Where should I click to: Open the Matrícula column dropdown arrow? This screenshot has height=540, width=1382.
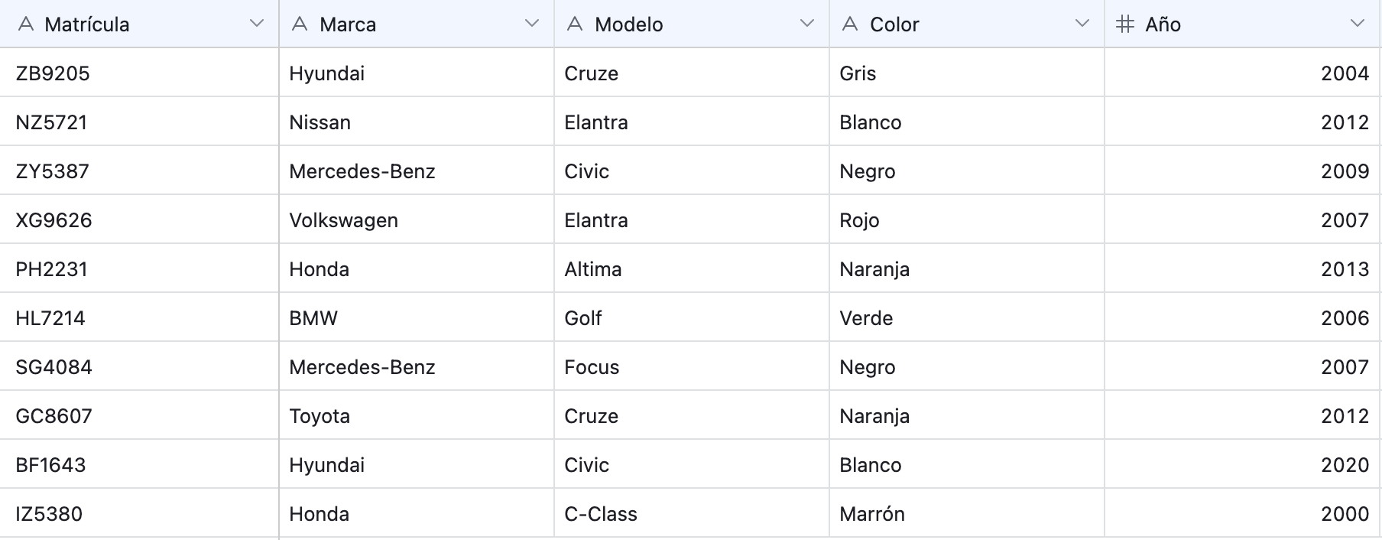(x=257, y=24)
